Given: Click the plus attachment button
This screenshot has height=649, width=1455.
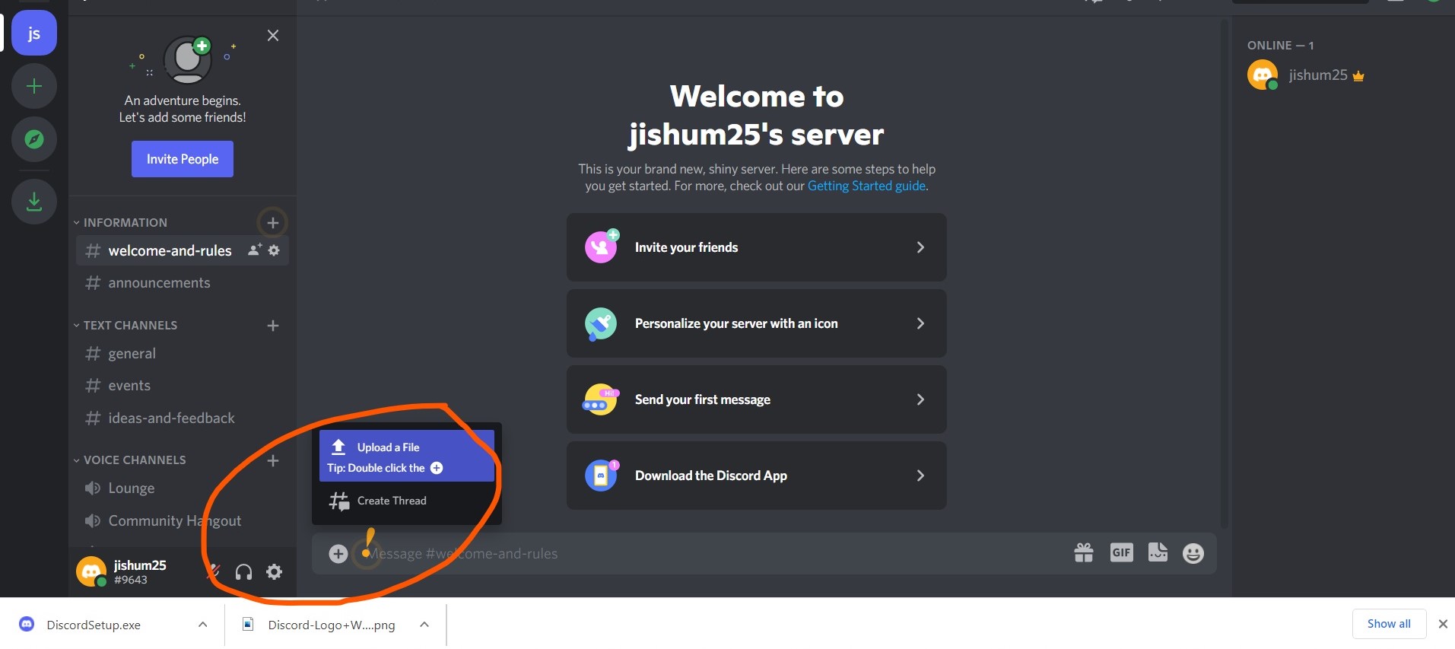Looking at the screenshot, I should [338, 554].
